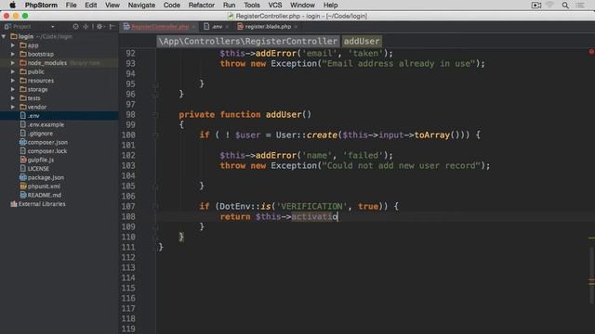
Task: Open the VCS menu
Action: (275, 5)
